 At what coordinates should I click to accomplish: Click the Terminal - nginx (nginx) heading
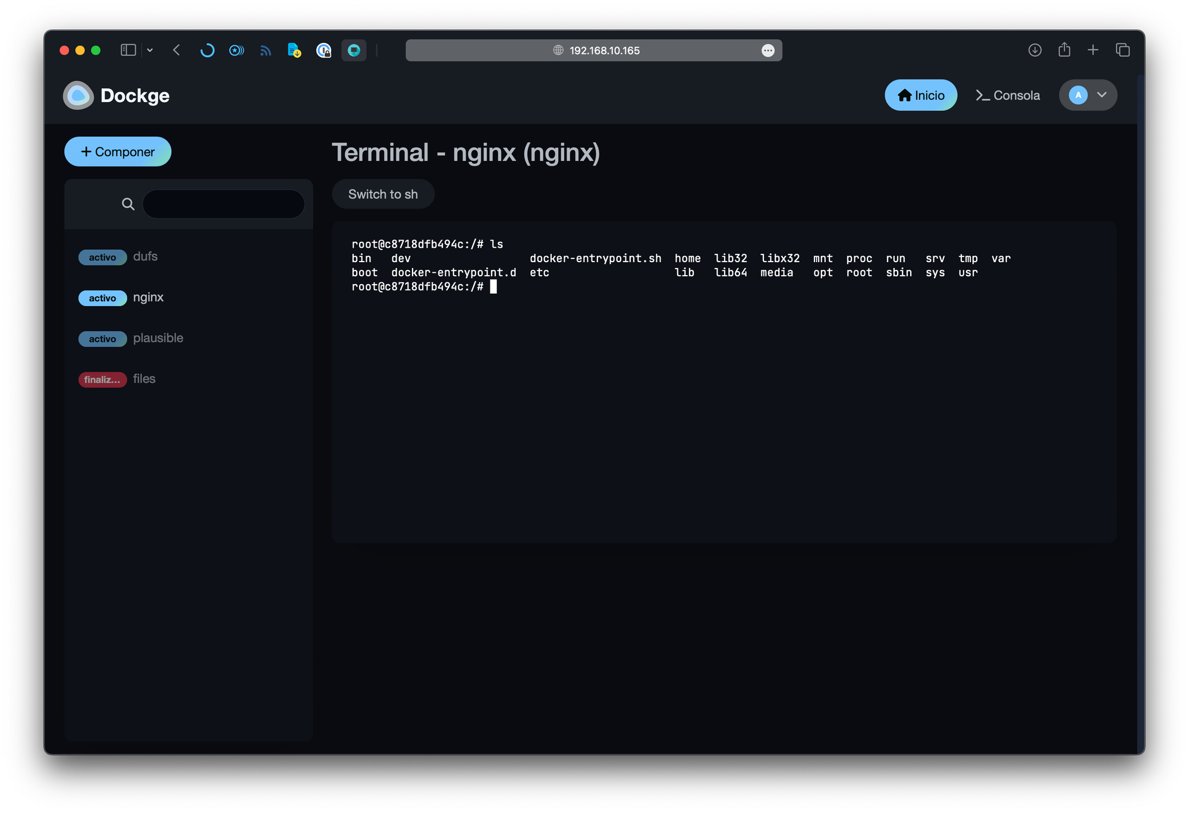click(465, 153)
